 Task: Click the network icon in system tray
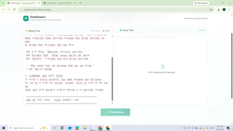[x=208, y=128]
